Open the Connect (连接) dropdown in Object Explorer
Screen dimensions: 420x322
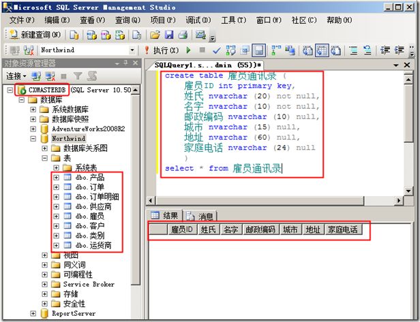[x=16, y=76]
